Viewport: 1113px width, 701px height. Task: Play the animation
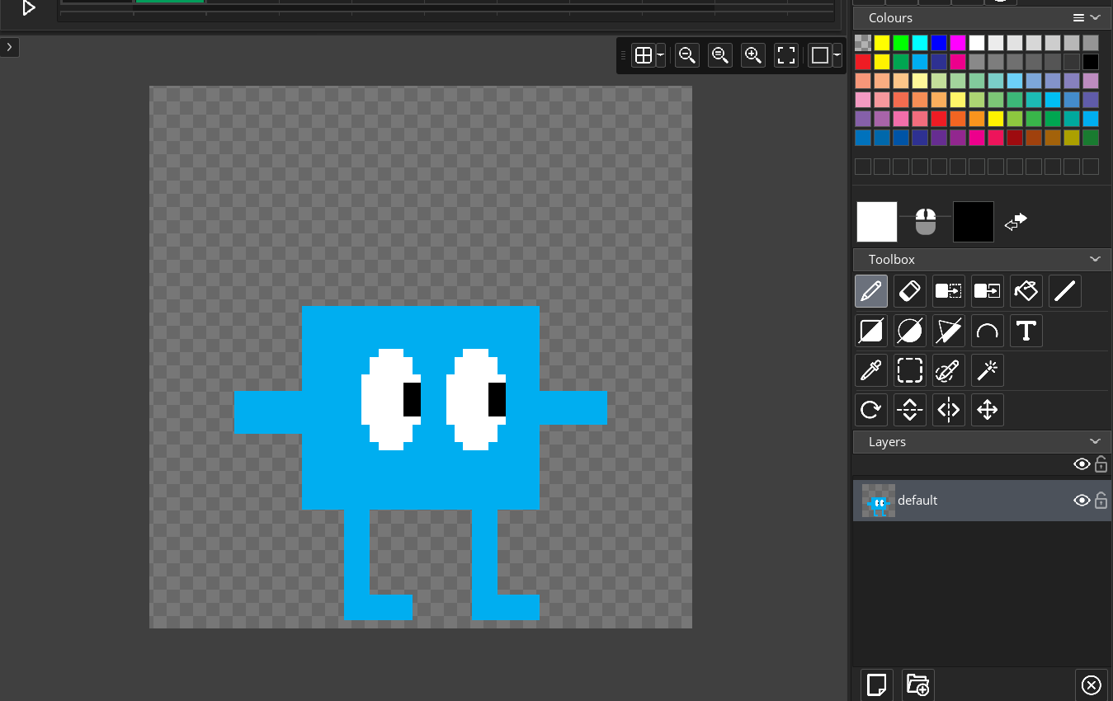pos(29,7)
